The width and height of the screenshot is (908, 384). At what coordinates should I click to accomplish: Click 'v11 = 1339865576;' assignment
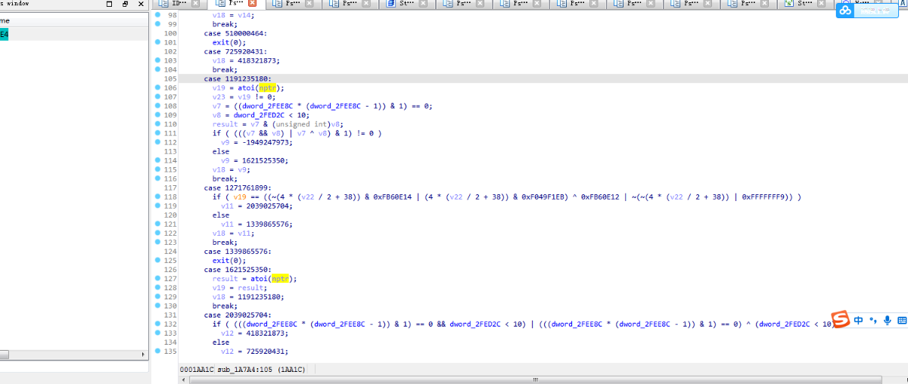pos(257,224)
